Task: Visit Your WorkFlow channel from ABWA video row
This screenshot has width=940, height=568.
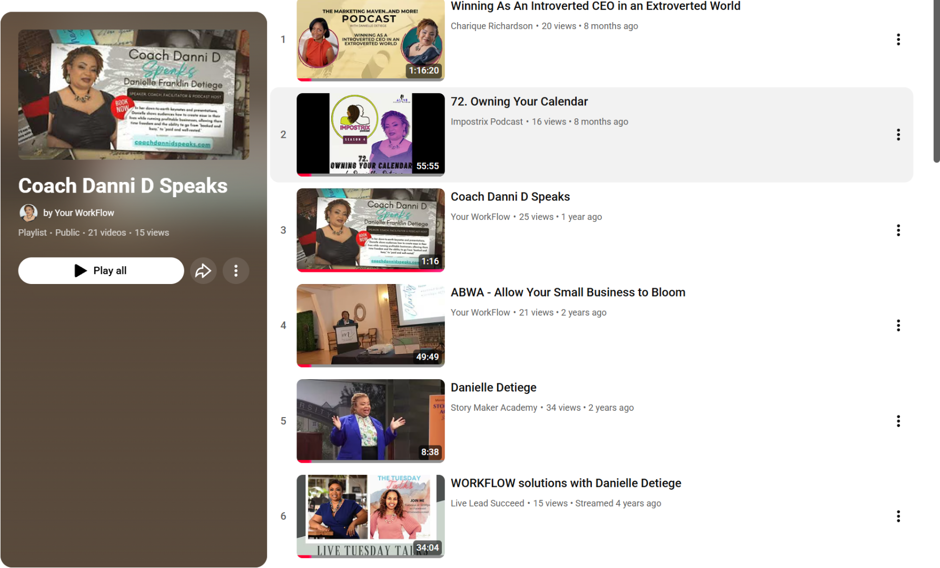Action: (x=480, y=313)
